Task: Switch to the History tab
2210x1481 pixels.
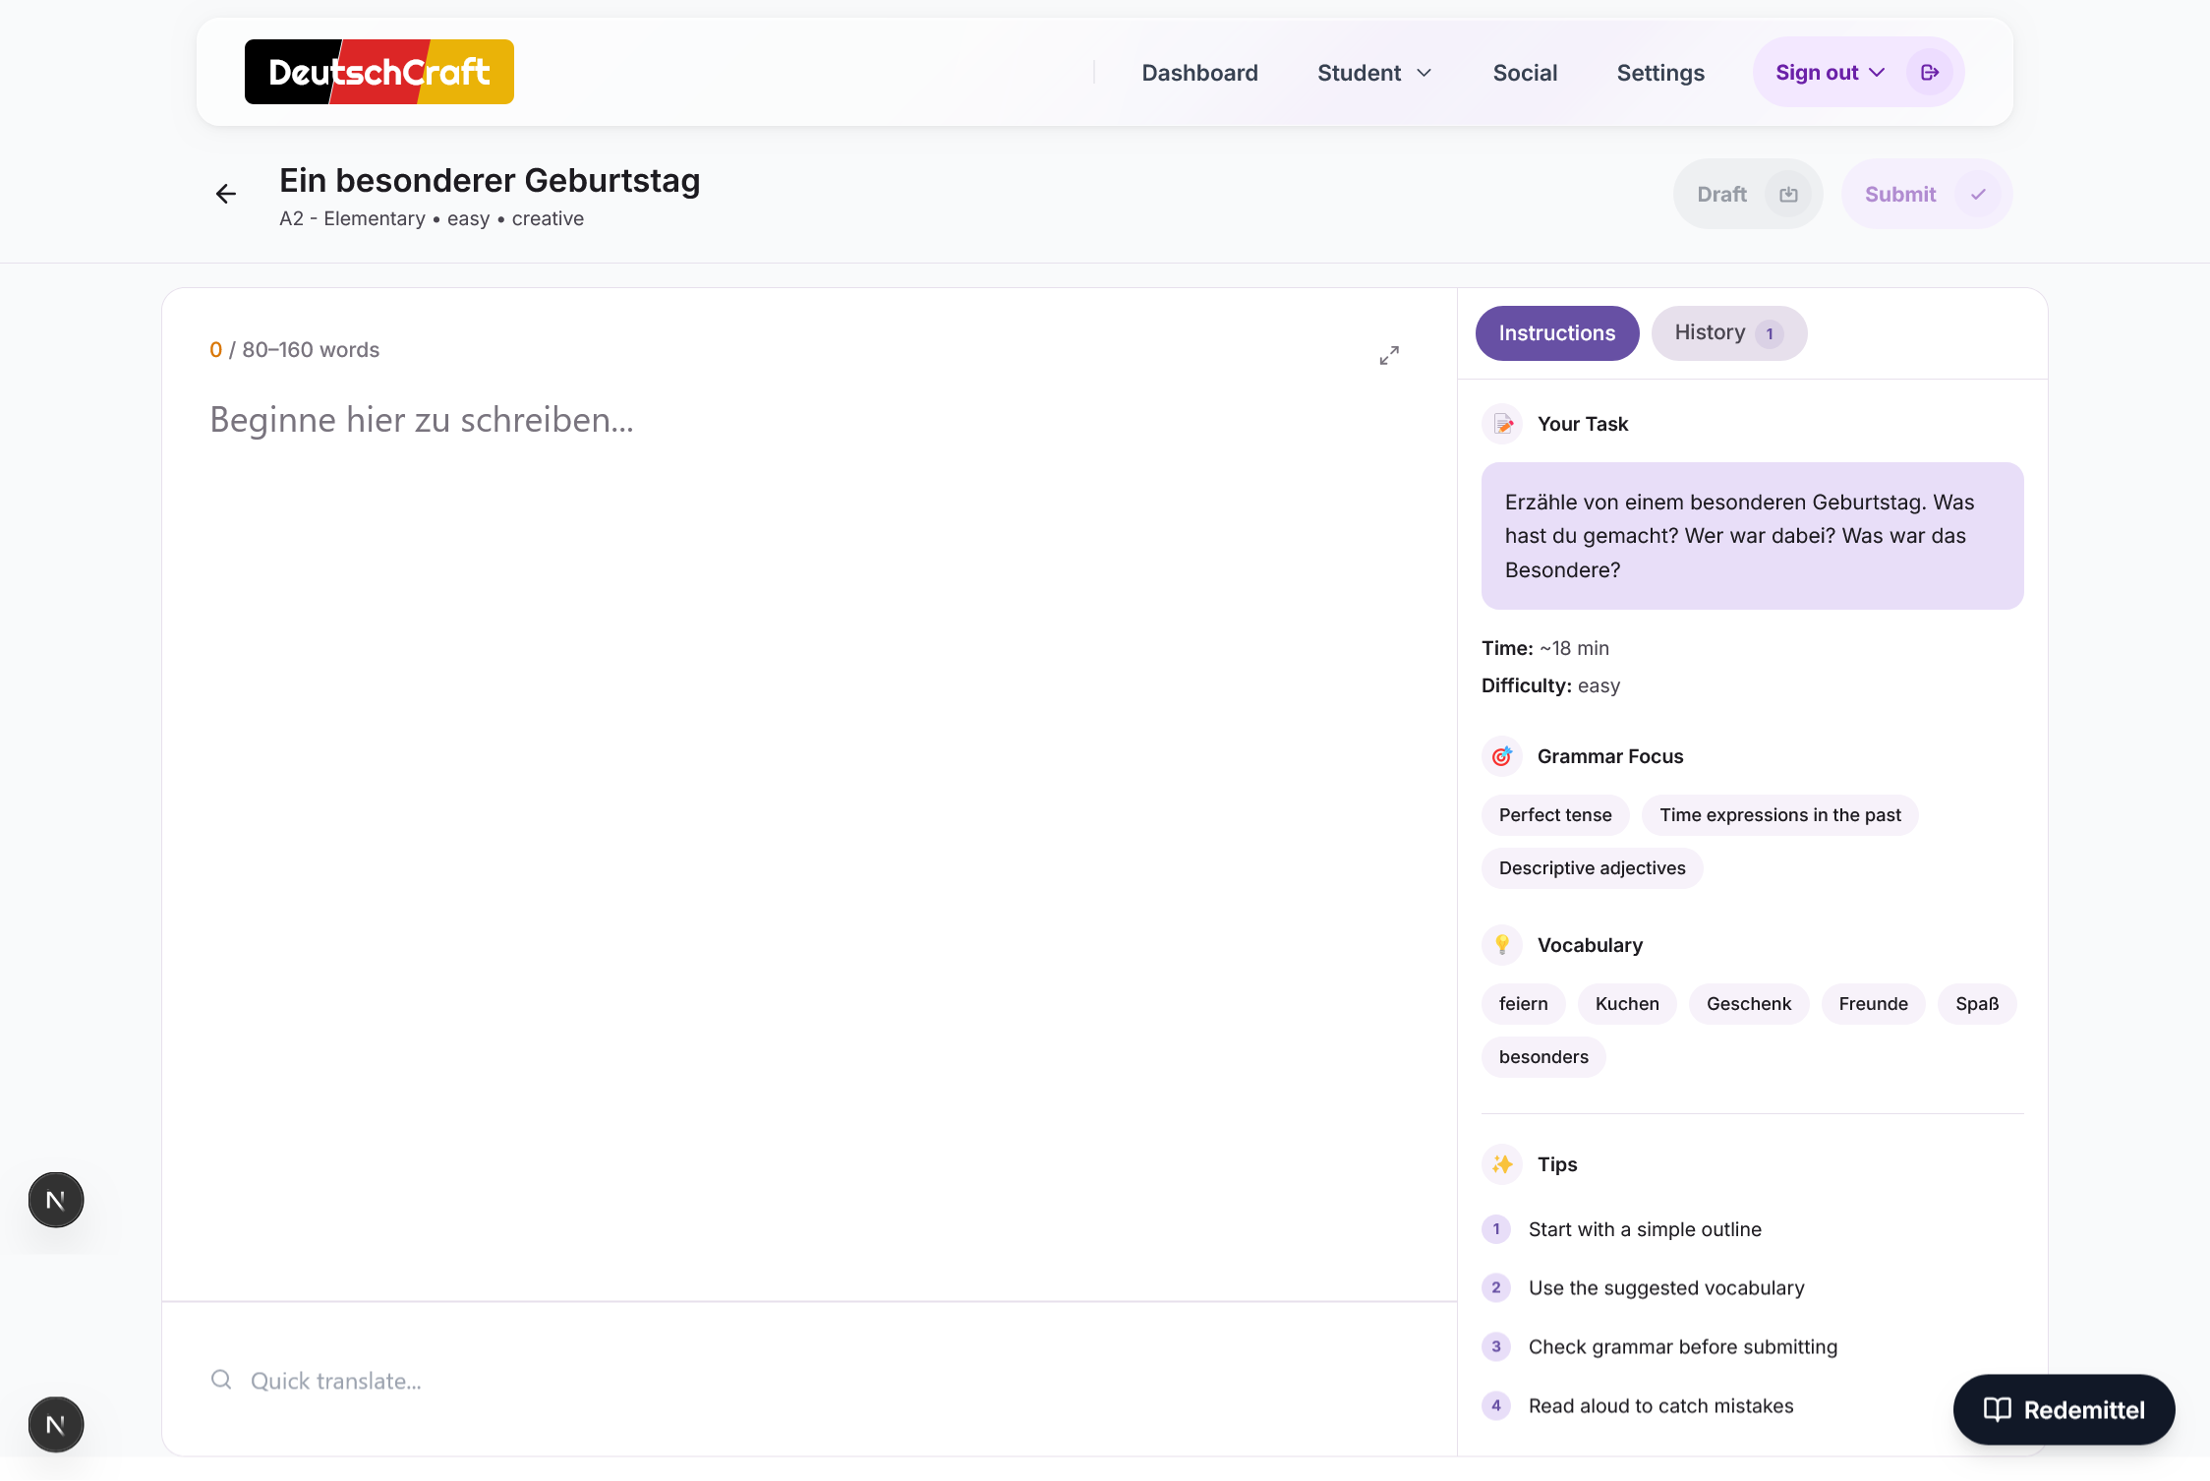Action: pos(1727,333)
